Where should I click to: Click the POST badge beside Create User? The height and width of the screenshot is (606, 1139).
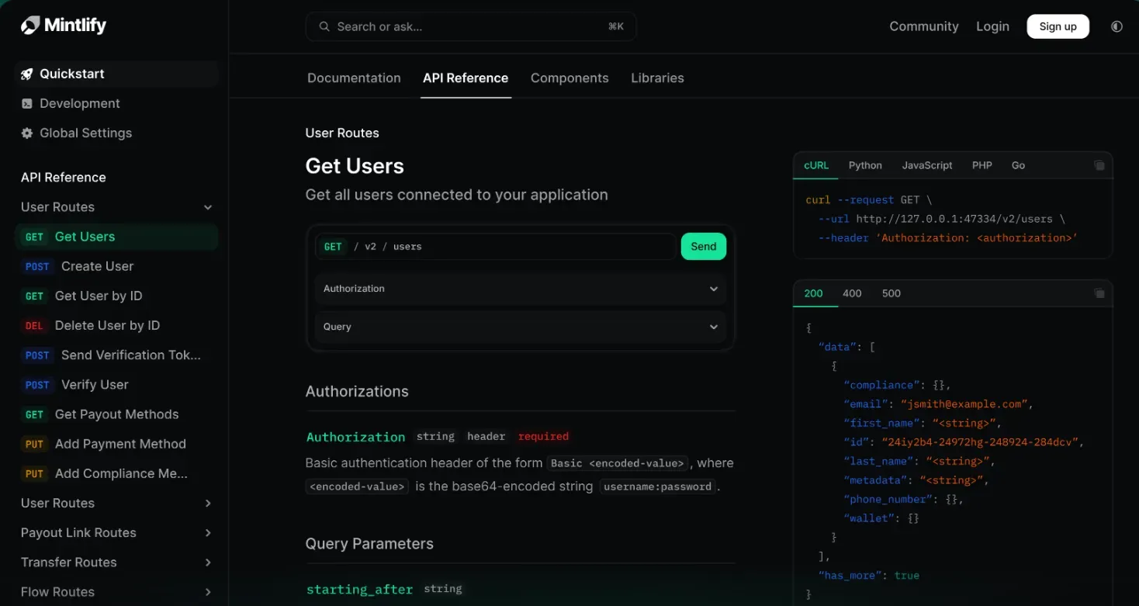(x=37, y=266)
